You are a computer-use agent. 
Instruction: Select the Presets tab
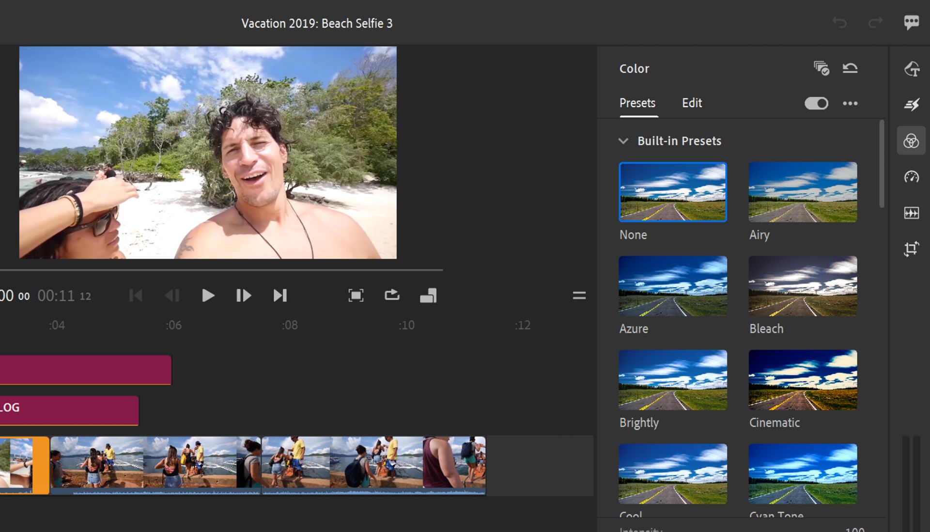coord(636,103)
